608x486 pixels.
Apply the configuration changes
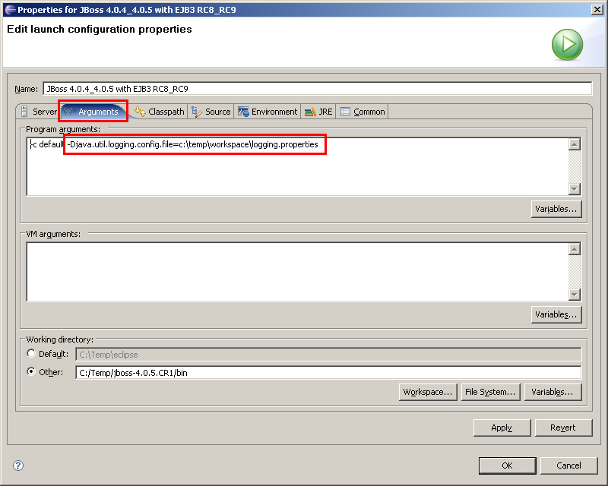click(502, 428)
